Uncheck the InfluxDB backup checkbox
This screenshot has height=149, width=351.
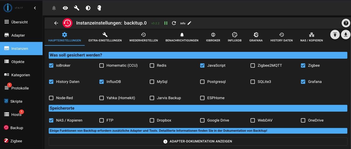pyautogui.click(x=101, y=82)
